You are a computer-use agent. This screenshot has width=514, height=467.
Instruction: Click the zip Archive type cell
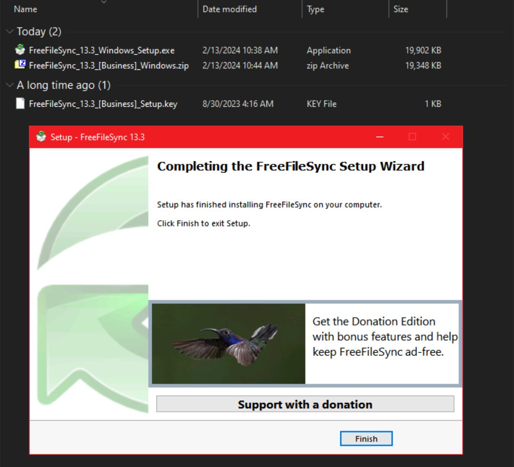pos(328,65)
